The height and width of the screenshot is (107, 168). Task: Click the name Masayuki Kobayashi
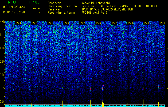click(x=96, y=3)
